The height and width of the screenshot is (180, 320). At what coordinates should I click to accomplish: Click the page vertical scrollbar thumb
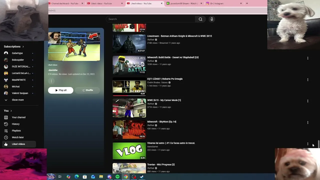point(319,144)
